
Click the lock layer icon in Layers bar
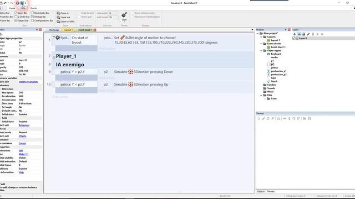point(303,34)
